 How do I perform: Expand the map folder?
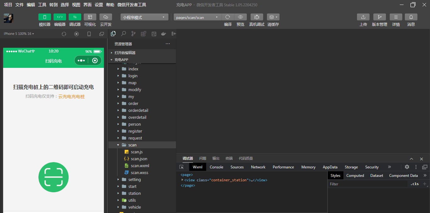[142, 83]
